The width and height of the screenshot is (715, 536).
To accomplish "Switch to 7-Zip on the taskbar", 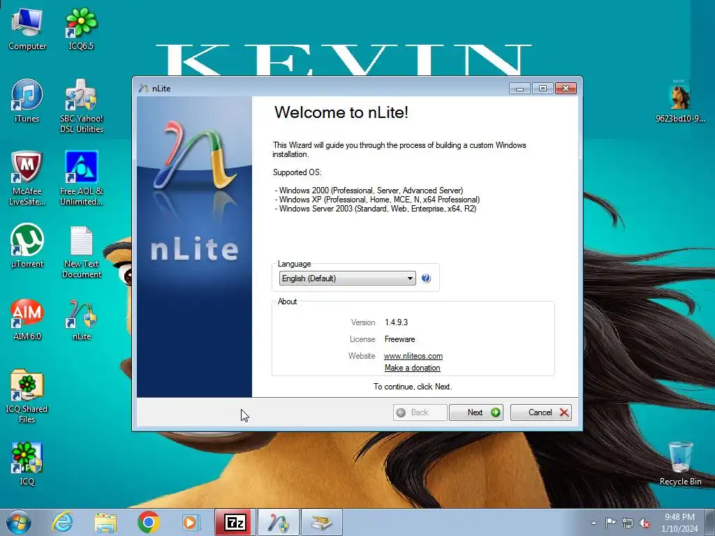I will (x=235, y=522).
